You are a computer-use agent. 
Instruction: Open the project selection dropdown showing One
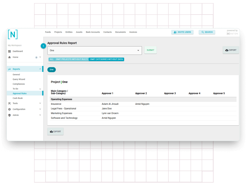[95, 51]
